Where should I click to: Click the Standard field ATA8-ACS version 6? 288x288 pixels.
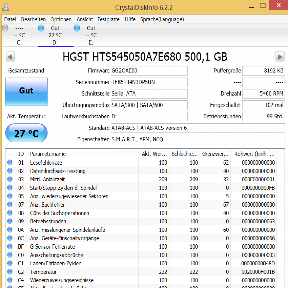(x=198, y=128)
